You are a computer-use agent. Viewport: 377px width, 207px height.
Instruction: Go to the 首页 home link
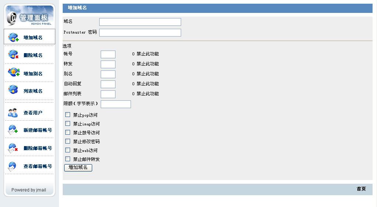(x=361, y=189)
